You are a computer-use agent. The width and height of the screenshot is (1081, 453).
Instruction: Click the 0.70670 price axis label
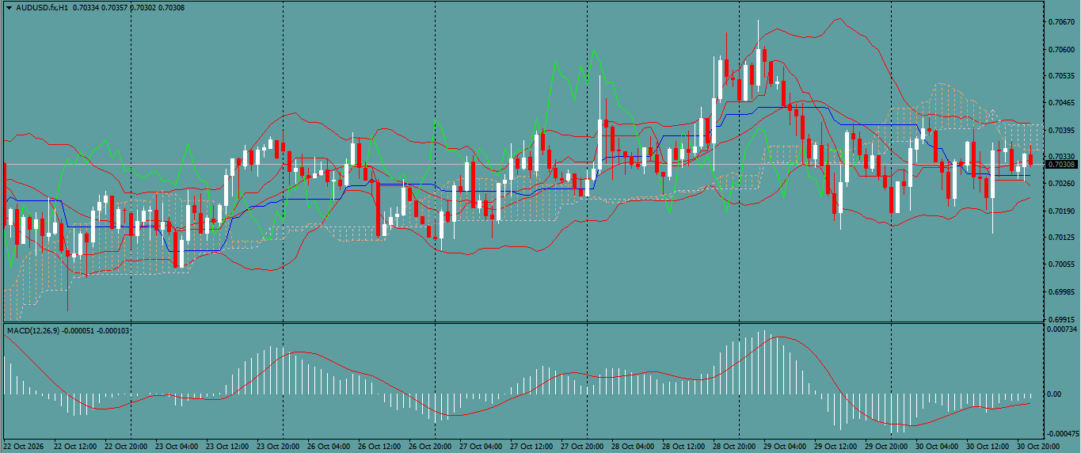(x=1061, y=22)
